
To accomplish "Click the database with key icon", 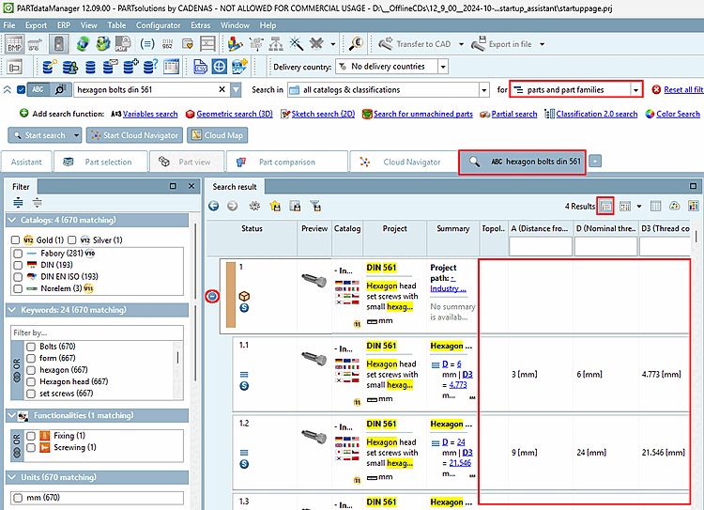I will (50, 67).
